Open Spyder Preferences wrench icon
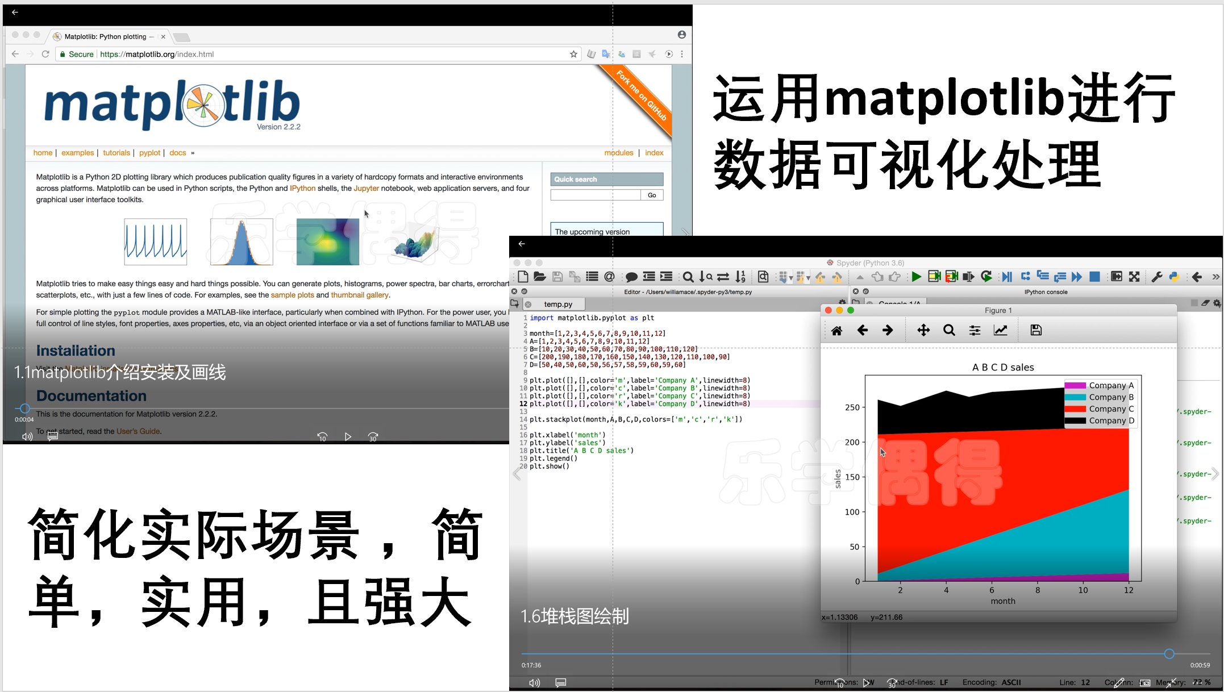The width and height of the screenshot is (1224, 692). pos(1156,277)
